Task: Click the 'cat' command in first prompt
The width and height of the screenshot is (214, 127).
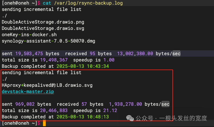Action: click(x=47, y=3)
